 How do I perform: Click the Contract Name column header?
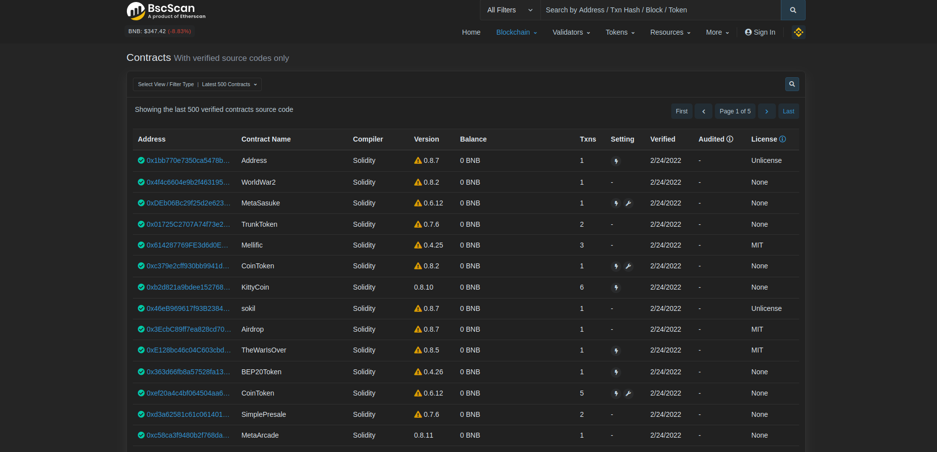coord(266,139)
